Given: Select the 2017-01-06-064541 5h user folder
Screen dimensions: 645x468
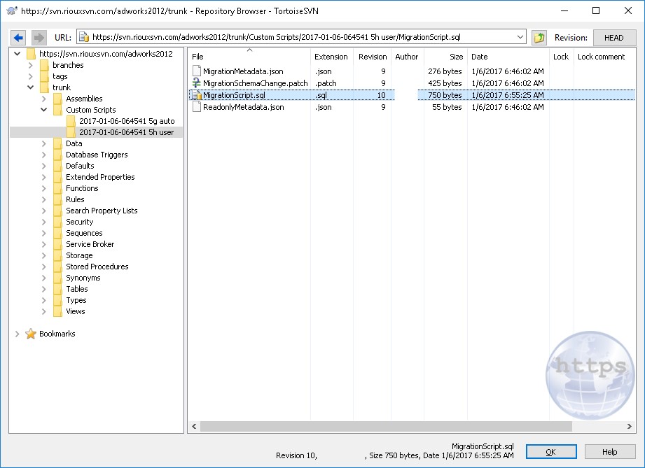Looking at the screenshot, I should [x=127, y=132].
